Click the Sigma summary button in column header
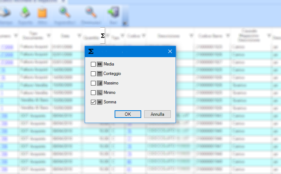The height and width of the screenshot is (174, 281). 103,35
